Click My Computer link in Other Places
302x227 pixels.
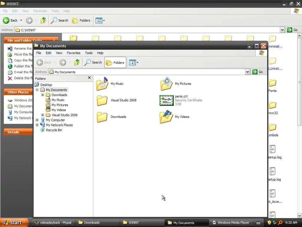23,112
